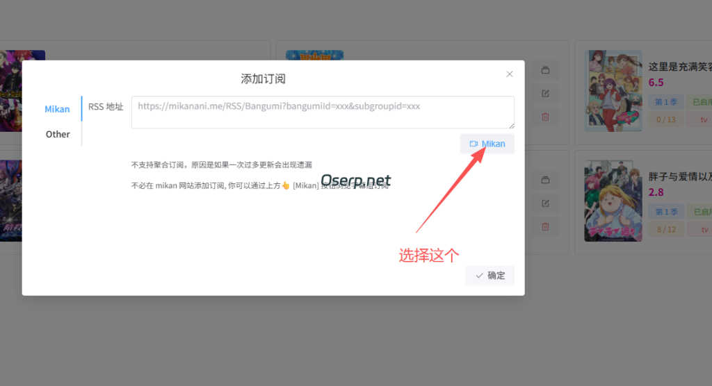Click 第1季 tag on 6.5 rated card
Image resolution: width=712 pixels, height=386 pixels.
pyautogui.click(x=665, y=102)
